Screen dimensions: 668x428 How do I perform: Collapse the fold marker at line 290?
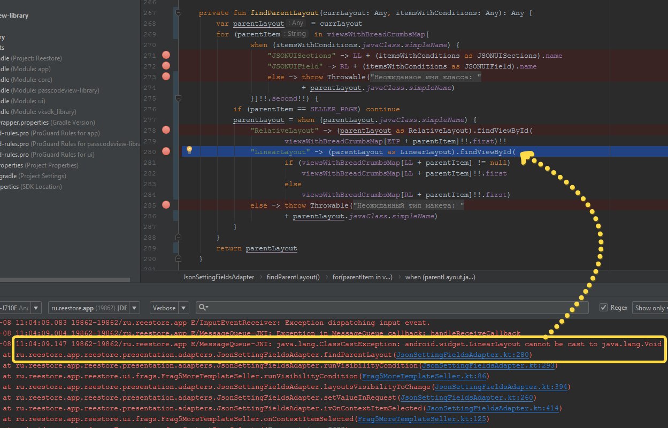(179, 258)
